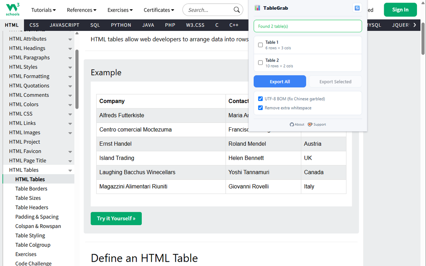
Task: Select the Table 1 checkbox
Action: (x=261, y=45)
